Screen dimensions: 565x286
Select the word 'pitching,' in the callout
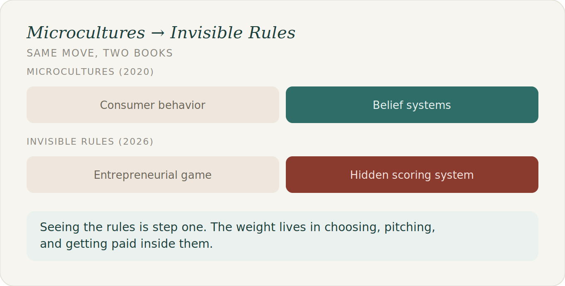410,227
